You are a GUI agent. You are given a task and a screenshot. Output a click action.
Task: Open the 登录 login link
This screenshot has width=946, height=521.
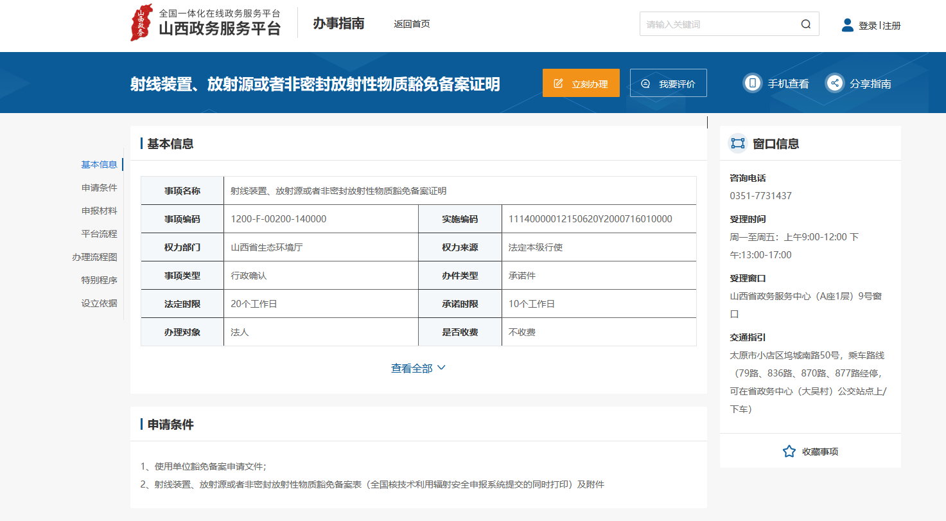click(868, 26)
